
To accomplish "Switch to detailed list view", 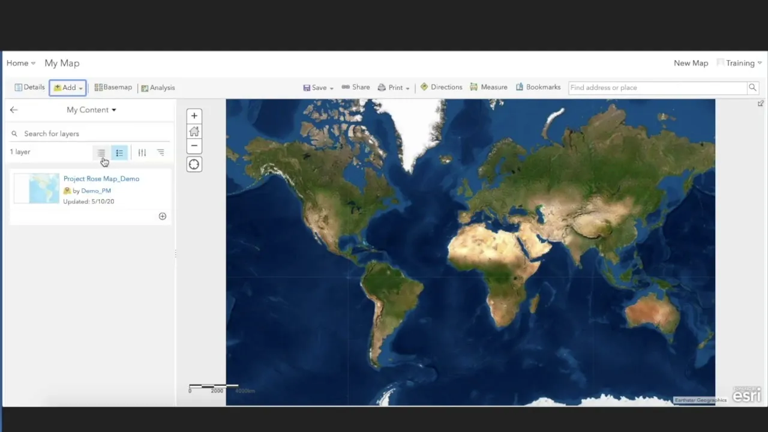I will click(119, 153).
